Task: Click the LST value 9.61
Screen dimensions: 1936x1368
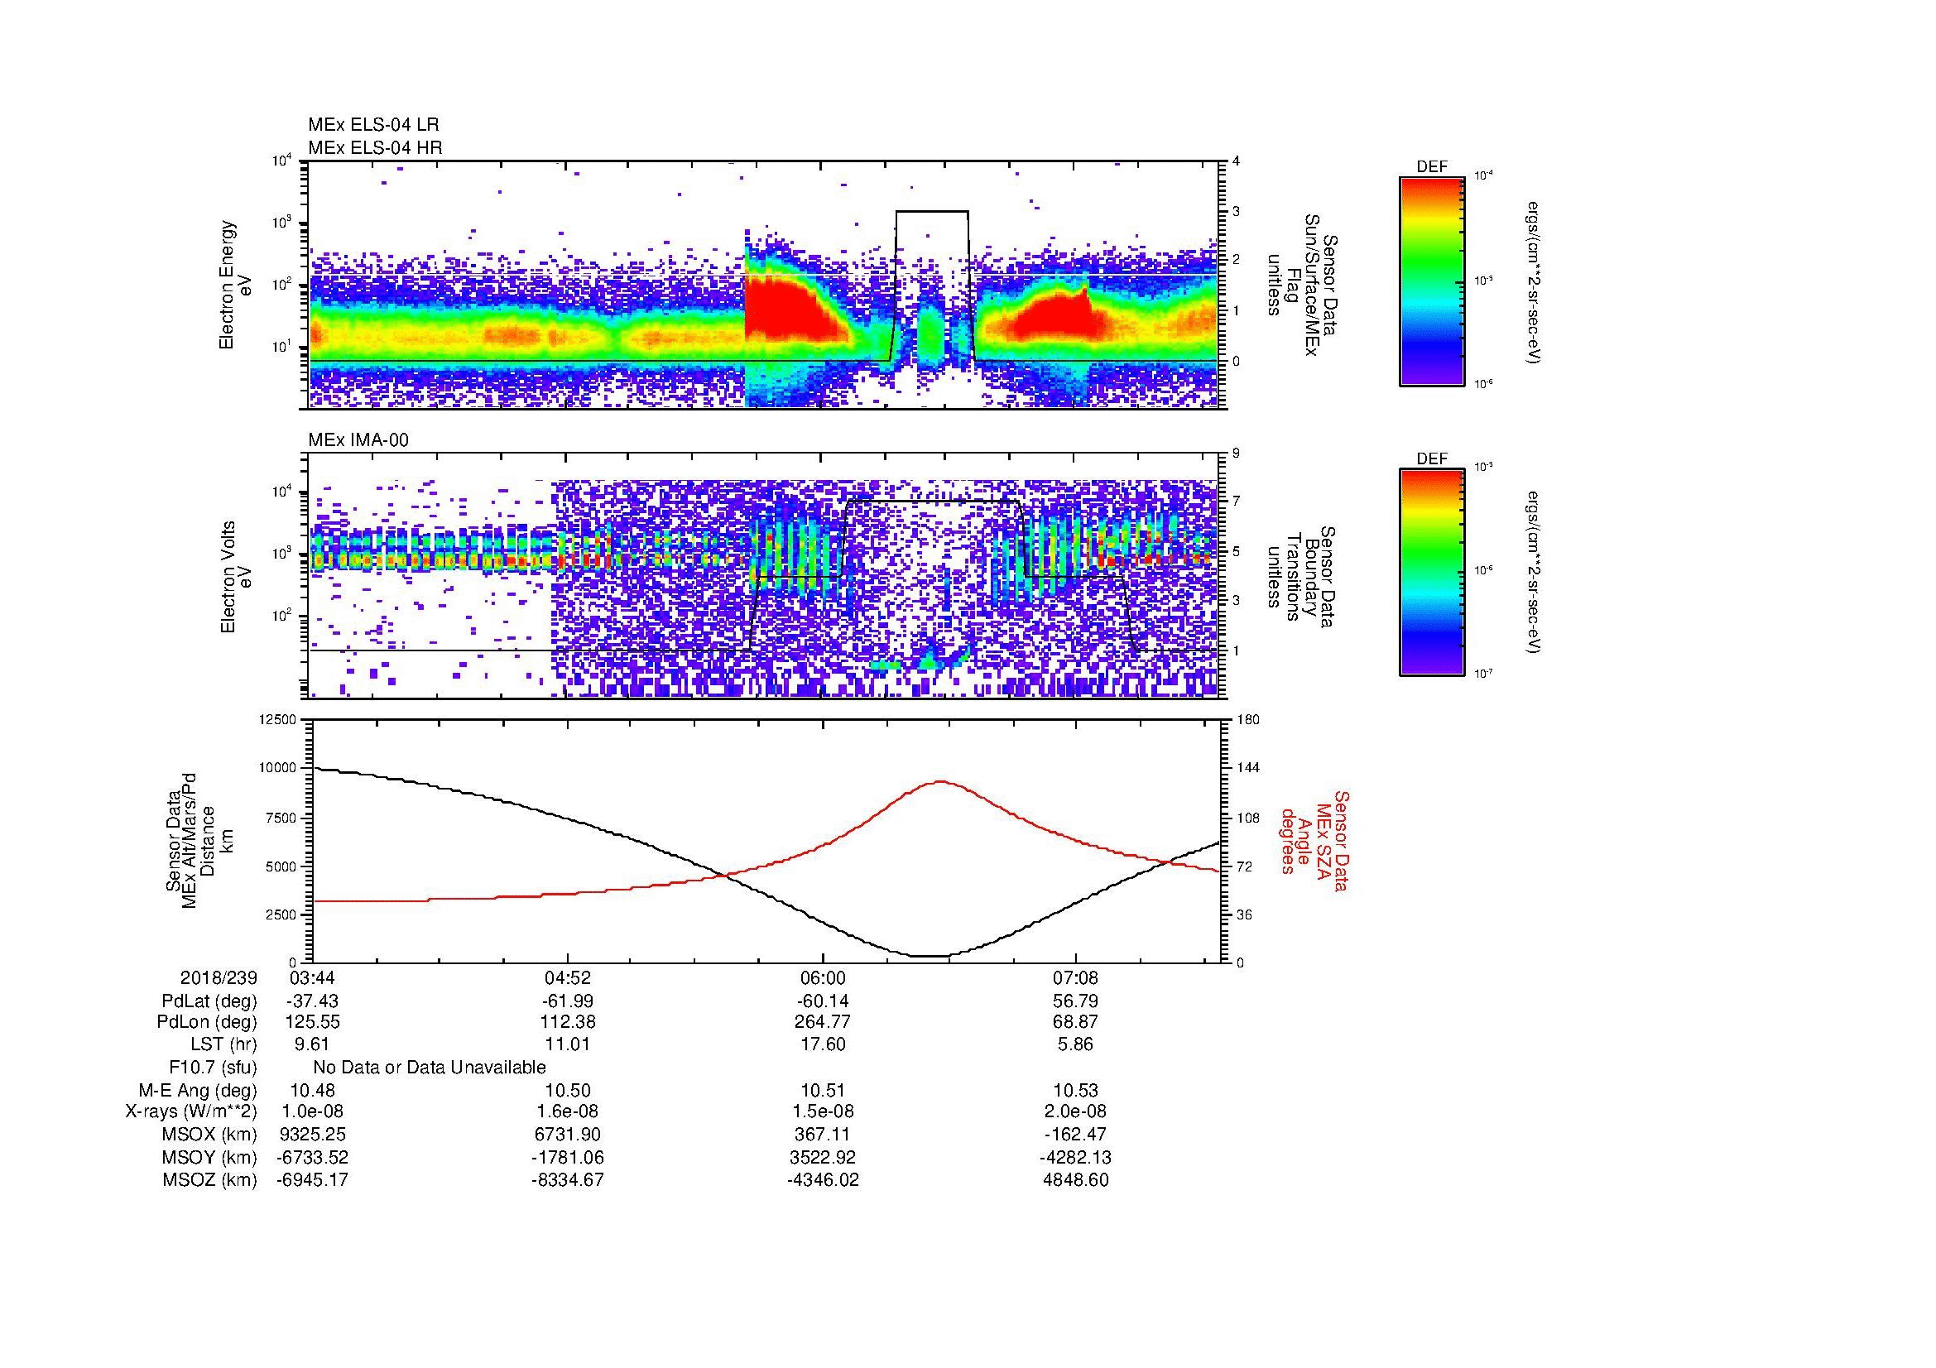Action: [313, 1044]
